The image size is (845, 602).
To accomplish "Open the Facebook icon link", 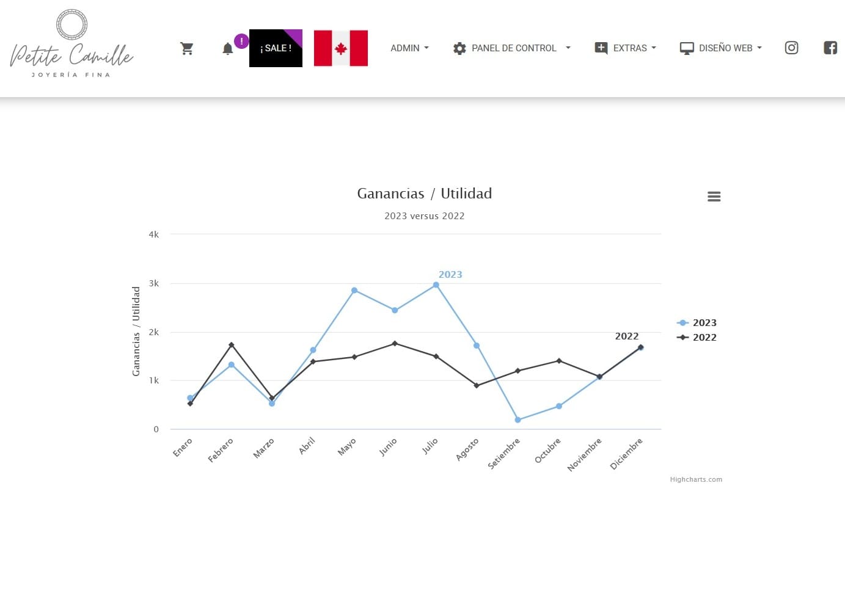I will point(830,48).
